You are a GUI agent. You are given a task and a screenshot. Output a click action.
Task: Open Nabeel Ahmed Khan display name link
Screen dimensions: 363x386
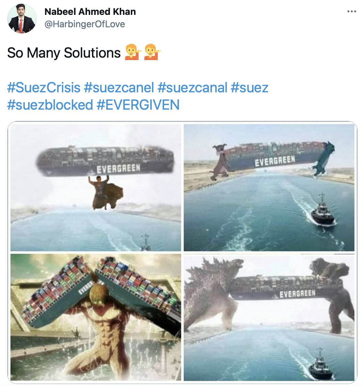[90, 11]
